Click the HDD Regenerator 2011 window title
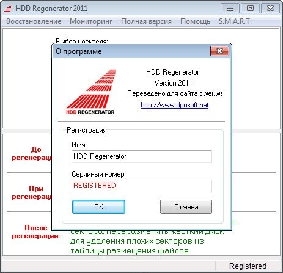Image resolution: width=283 pixels, height=273 pixels. click(51, 9)
